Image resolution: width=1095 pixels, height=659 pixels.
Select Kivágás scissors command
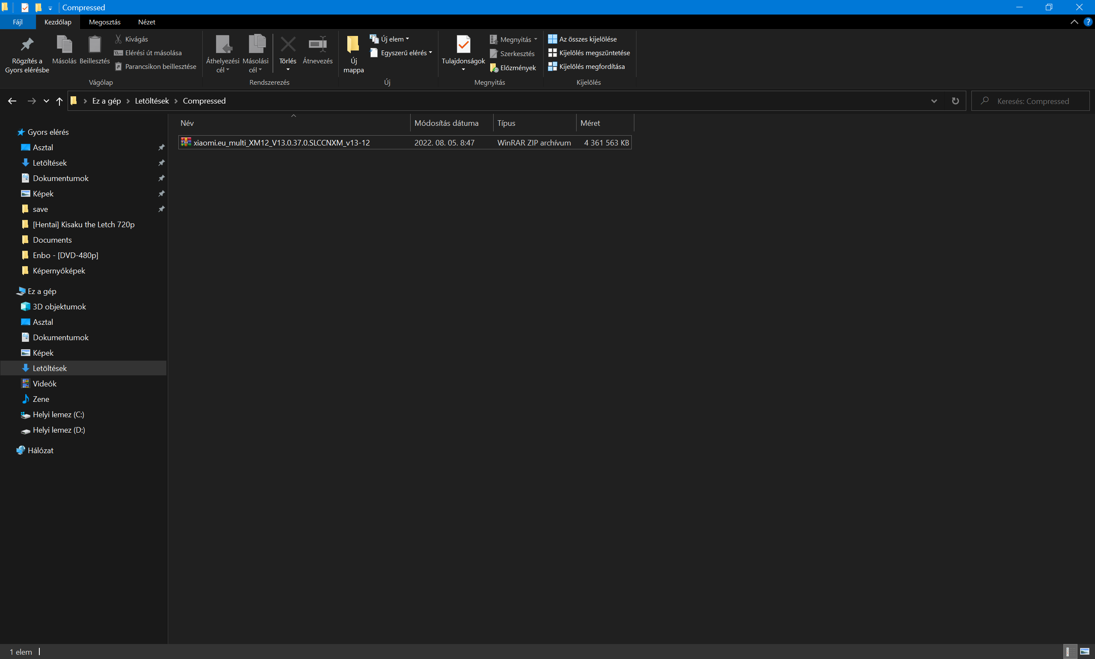click(131, 39)
